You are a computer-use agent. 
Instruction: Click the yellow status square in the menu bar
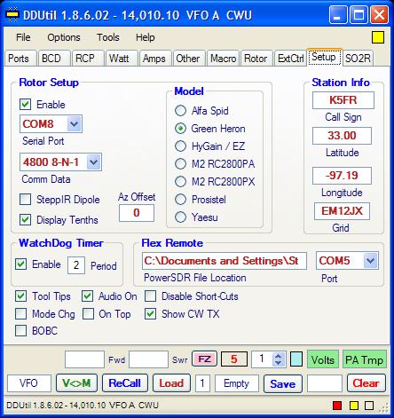pos(378,37)
